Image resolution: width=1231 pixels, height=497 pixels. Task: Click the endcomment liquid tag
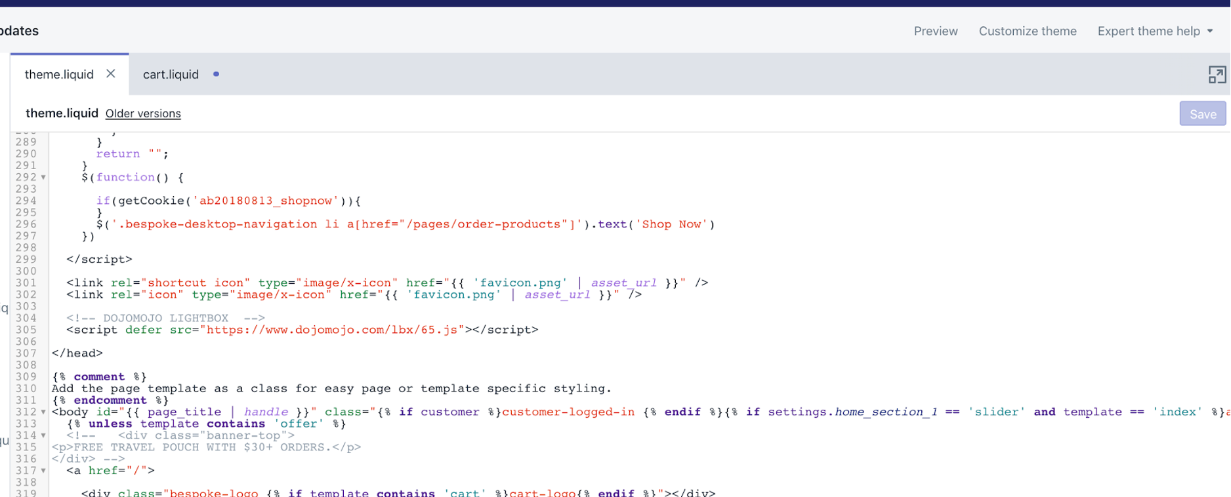pyautogui.click(x=110, y=400)
